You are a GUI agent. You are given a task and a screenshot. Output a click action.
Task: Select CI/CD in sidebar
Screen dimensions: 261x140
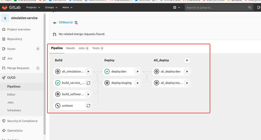11,78
